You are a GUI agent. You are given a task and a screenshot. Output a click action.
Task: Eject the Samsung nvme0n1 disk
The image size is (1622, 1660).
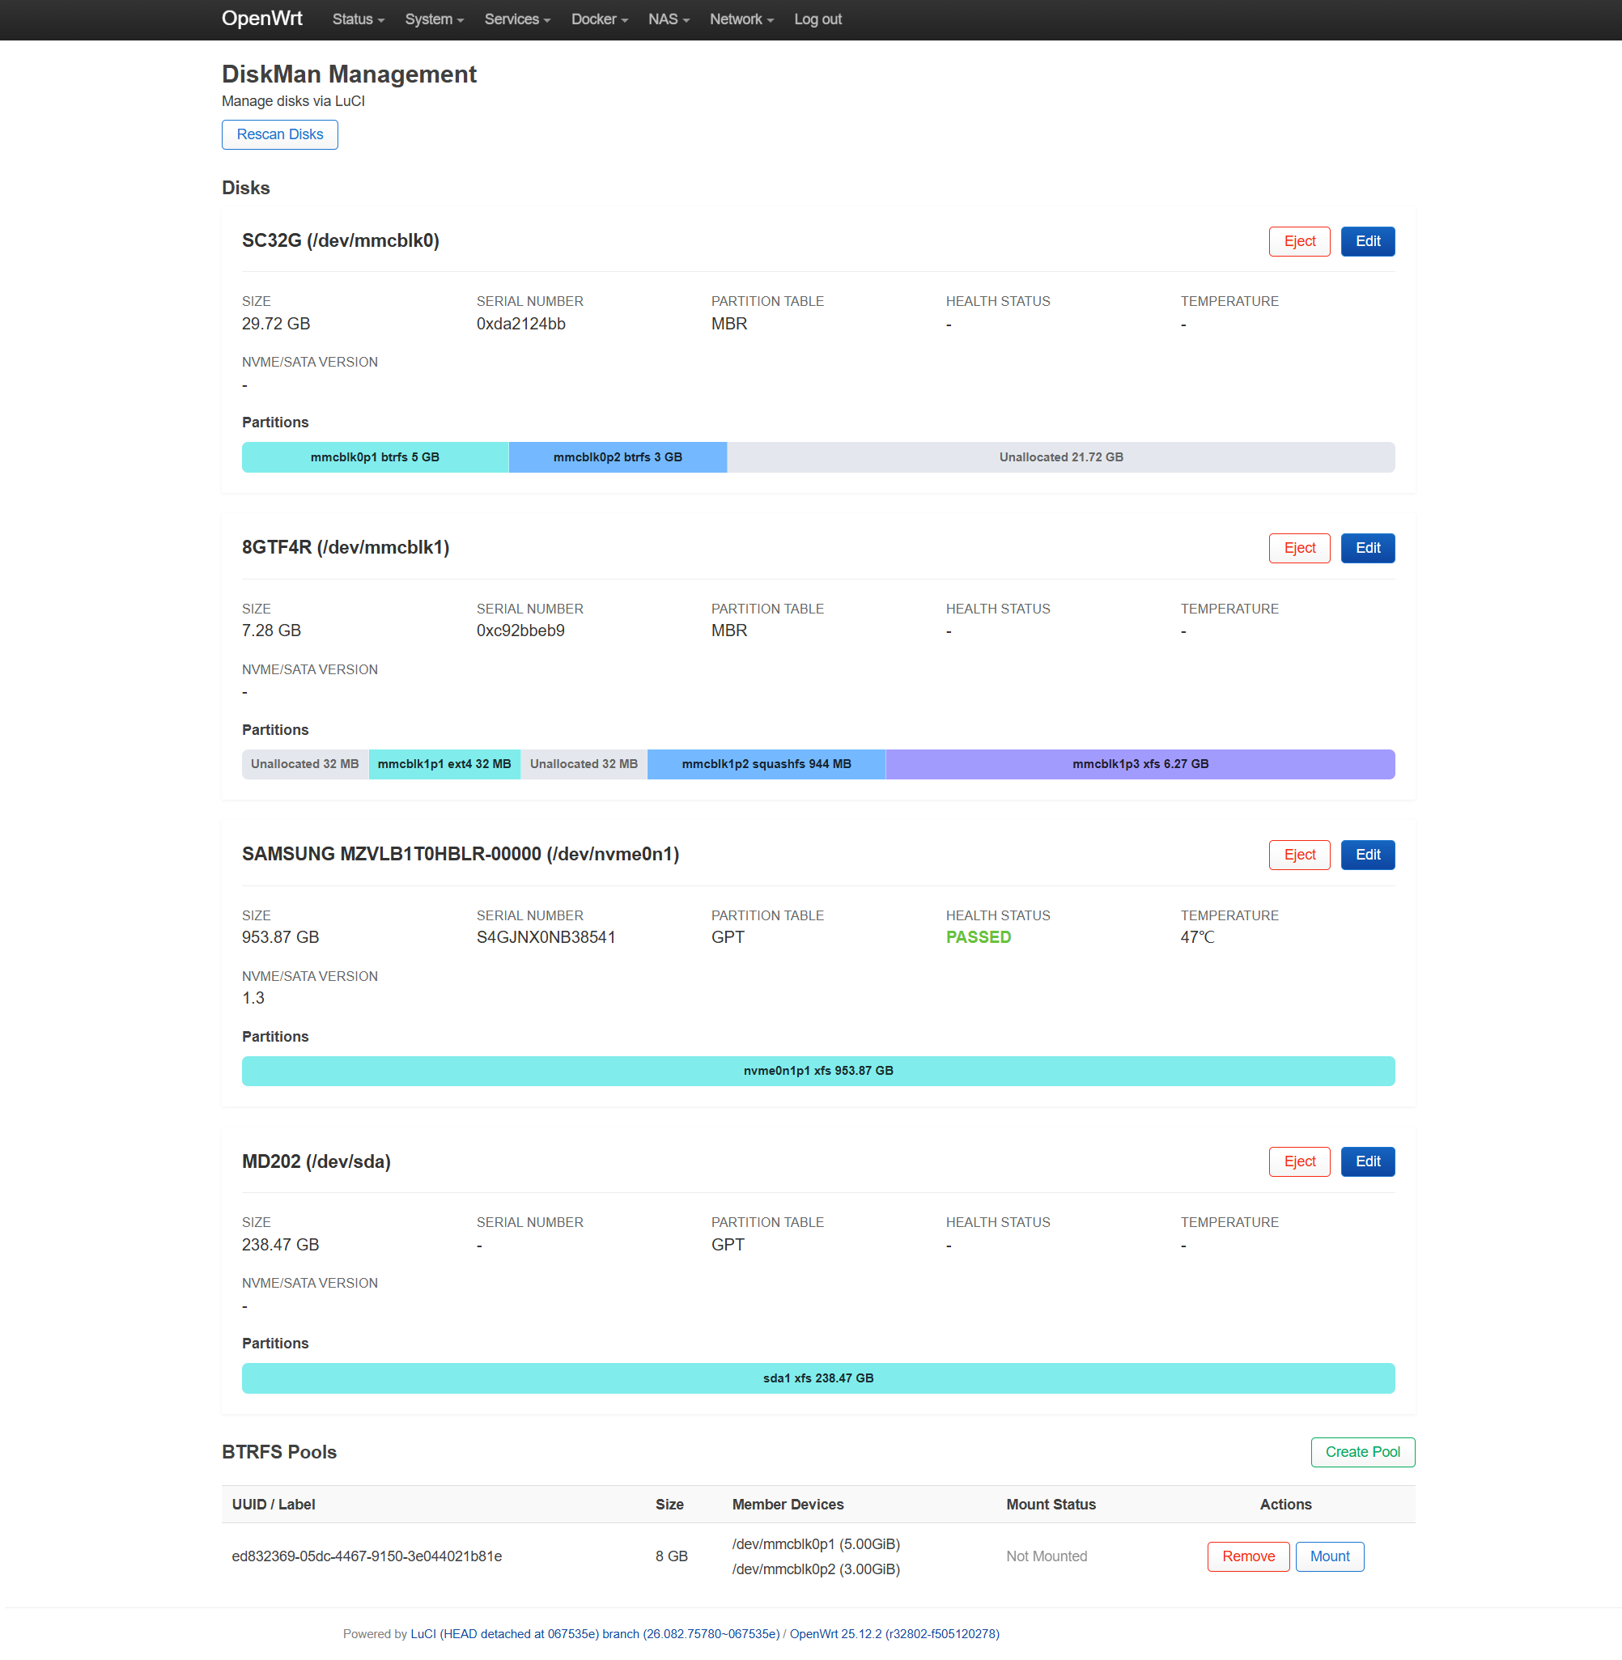pyautogui.click(x=1299, y=855)
